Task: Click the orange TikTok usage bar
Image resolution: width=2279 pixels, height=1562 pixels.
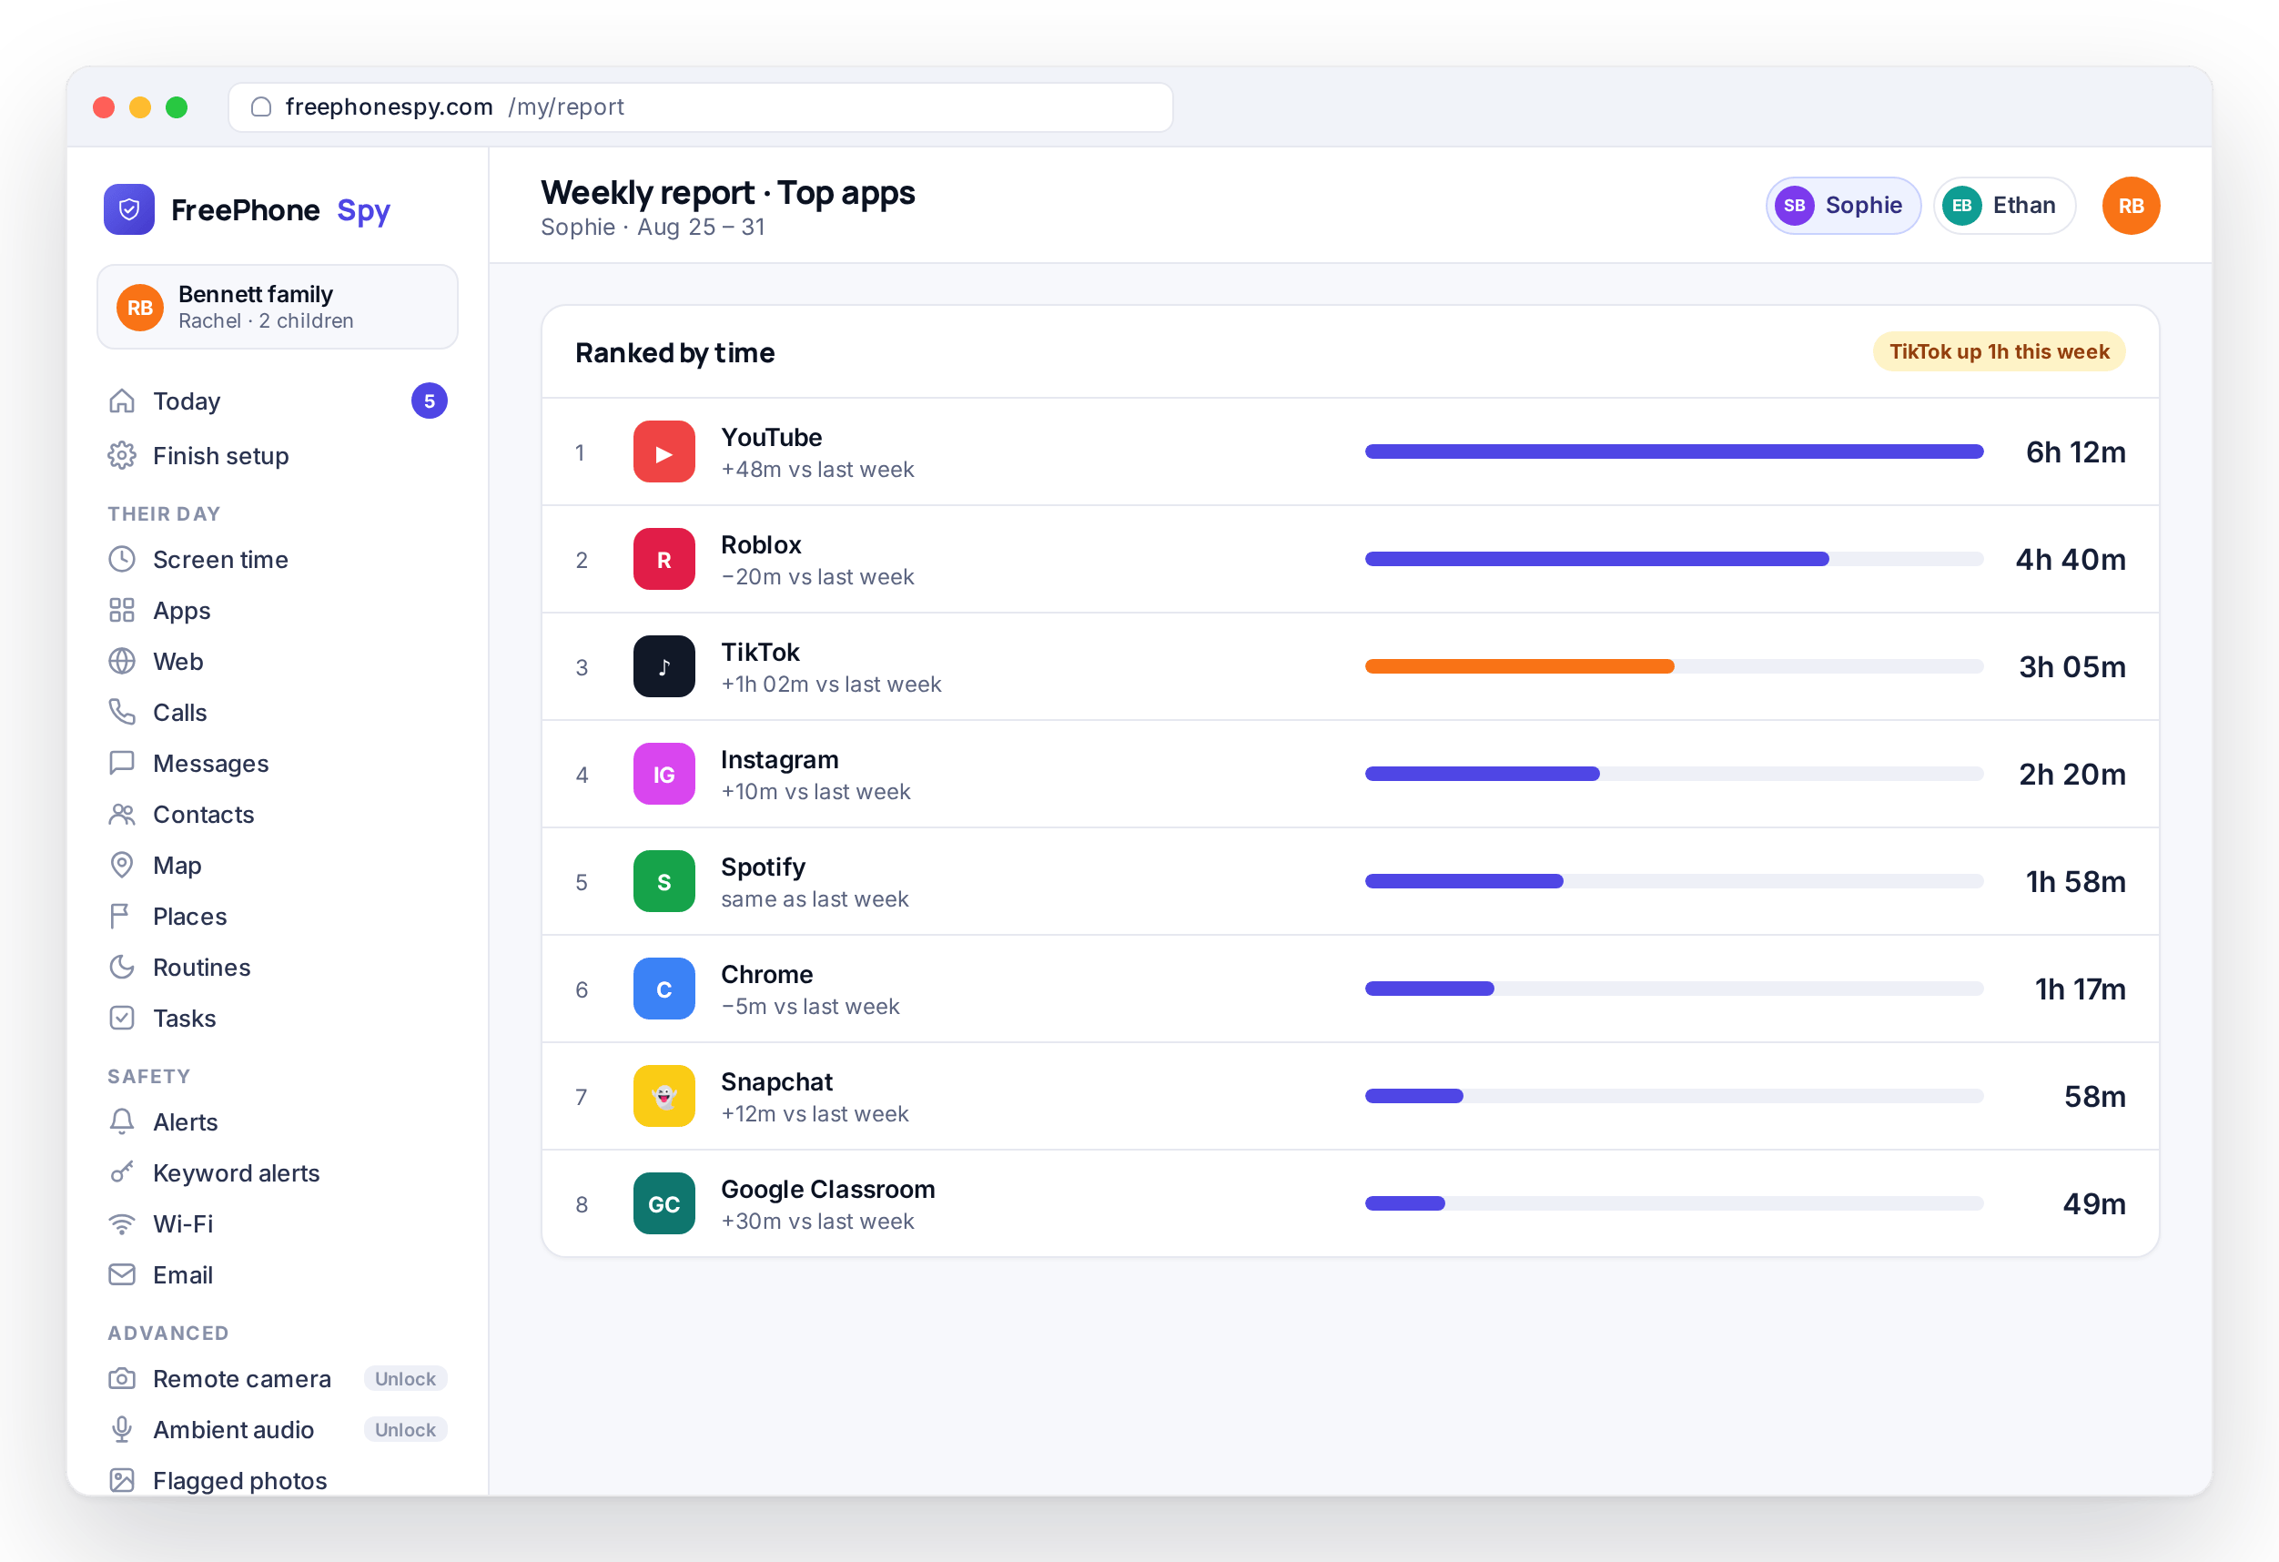Action: tap(1519, 667)
